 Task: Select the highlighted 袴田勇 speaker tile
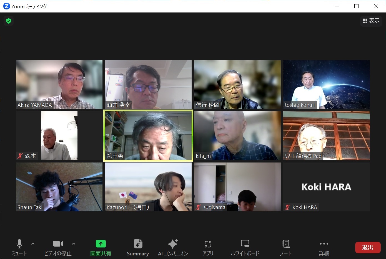pos(148,136)
